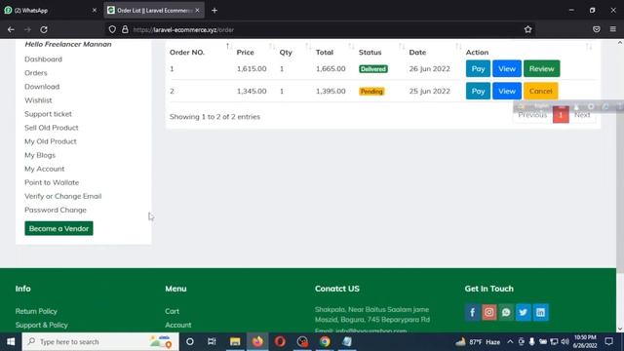Open Task View on taskbar

pos(212,341)
